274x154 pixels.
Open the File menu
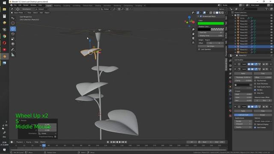pyautogui.click(x=15, y=5)
